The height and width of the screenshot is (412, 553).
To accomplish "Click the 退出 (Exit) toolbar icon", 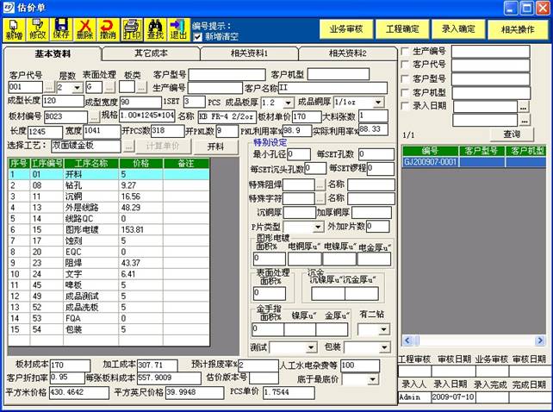I will [x=178, y=30].
